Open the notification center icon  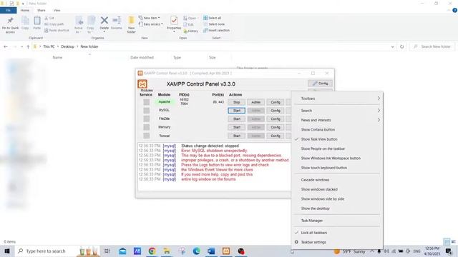(449, 251)
